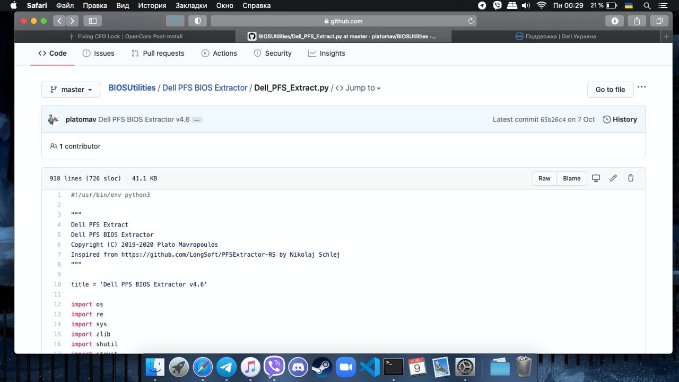Open Music app from the Dock

pos(250,367)
